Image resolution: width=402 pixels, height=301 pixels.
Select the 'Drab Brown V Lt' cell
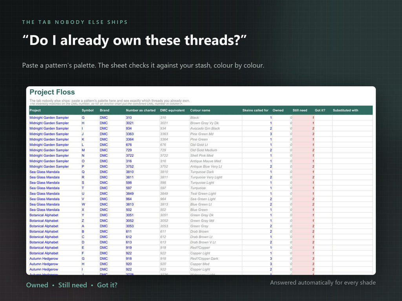(x=203, y=242)
